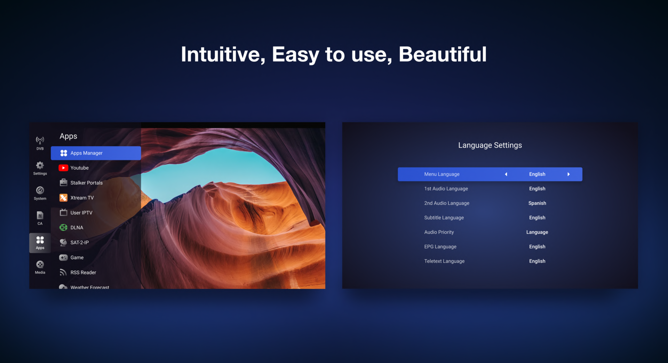The image size is (668, 363).
Task: Click the Stalker Portals briefcase icon
Action: 63,183
